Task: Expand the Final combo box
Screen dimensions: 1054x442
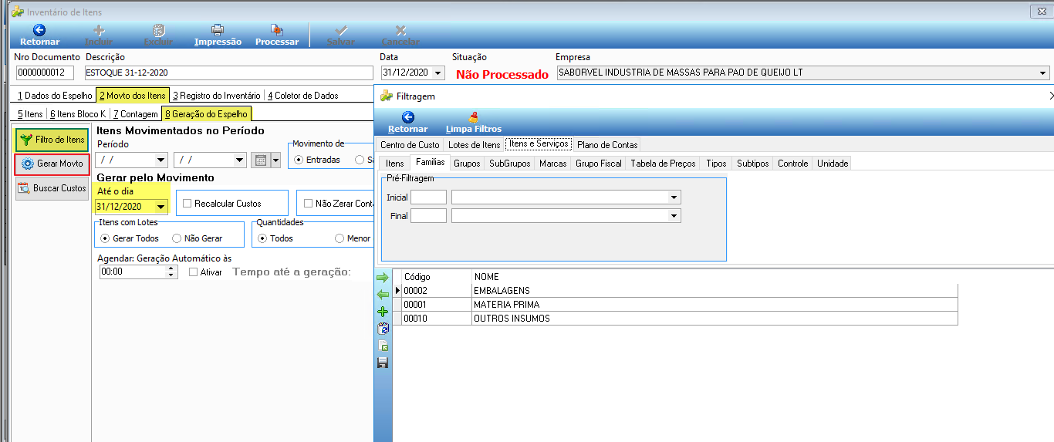Action: 674,216
